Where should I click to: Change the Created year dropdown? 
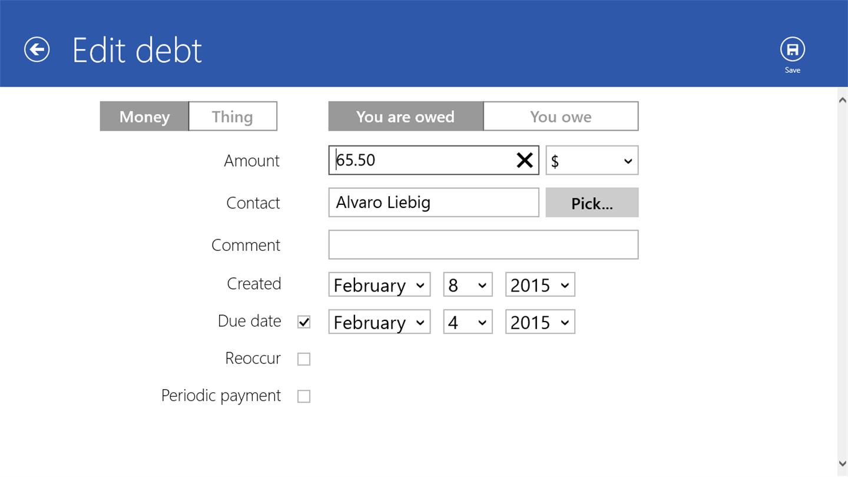click(540, 285)
